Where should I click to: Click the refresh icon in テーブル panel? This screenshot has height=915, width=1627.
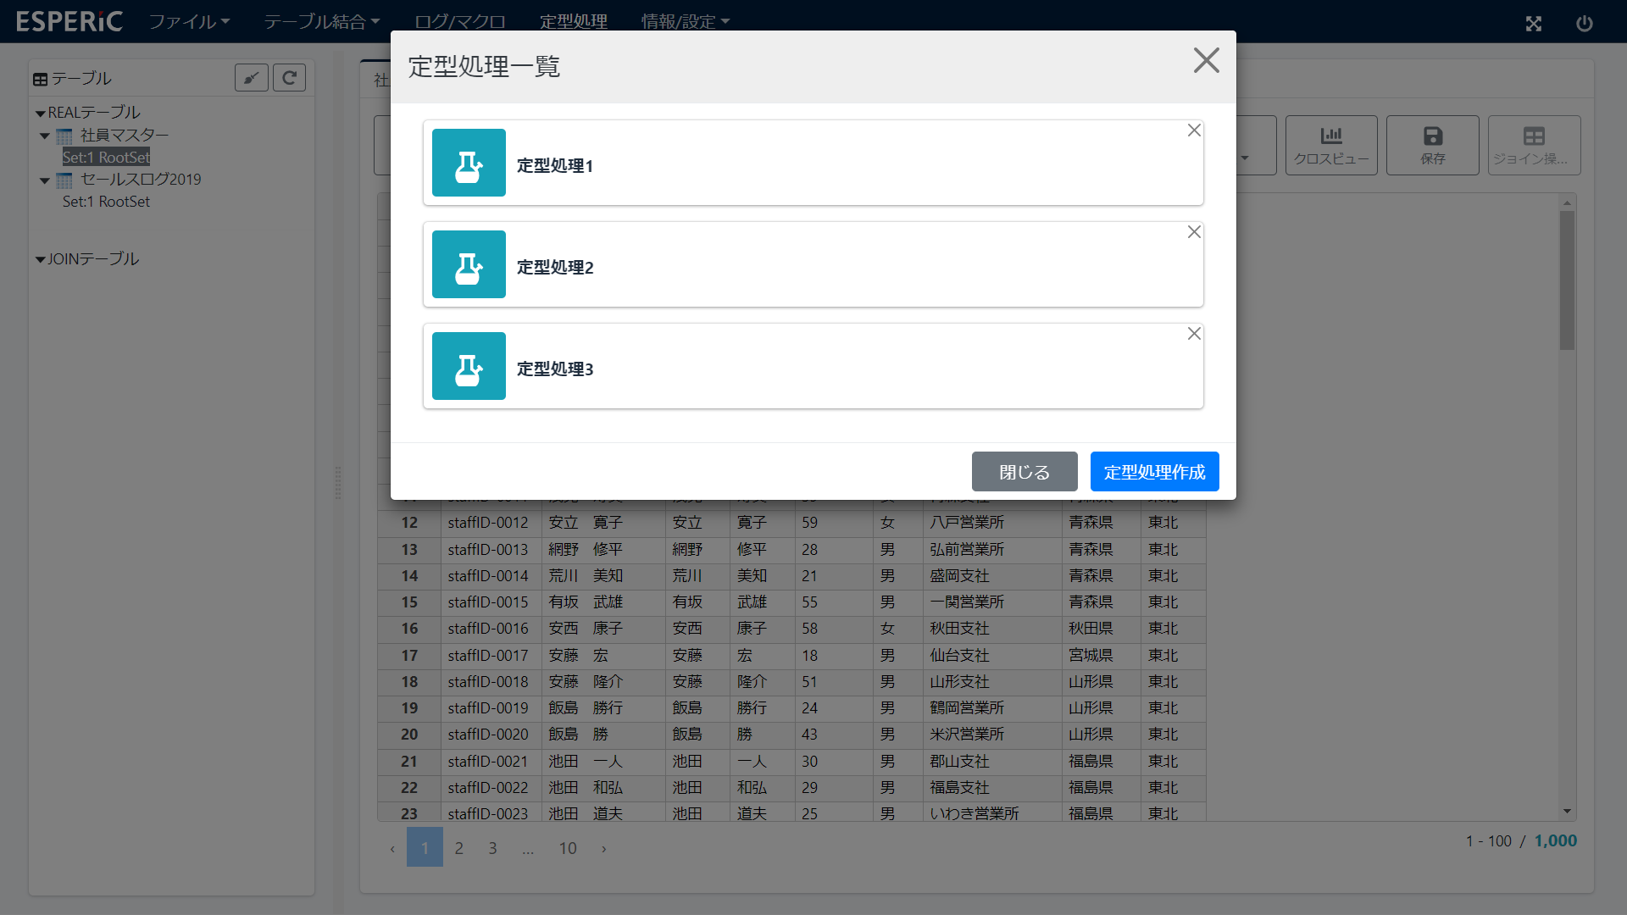(x=289, y=78)
